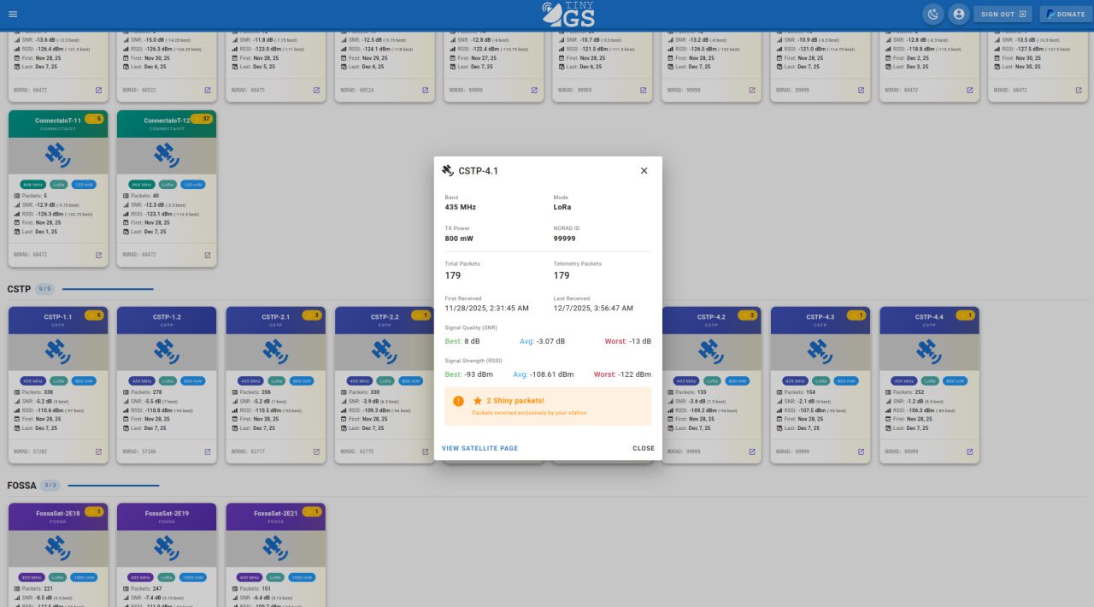
Task: Open external link on NORAD 60475 card
Action: click(x=316, y=90)
